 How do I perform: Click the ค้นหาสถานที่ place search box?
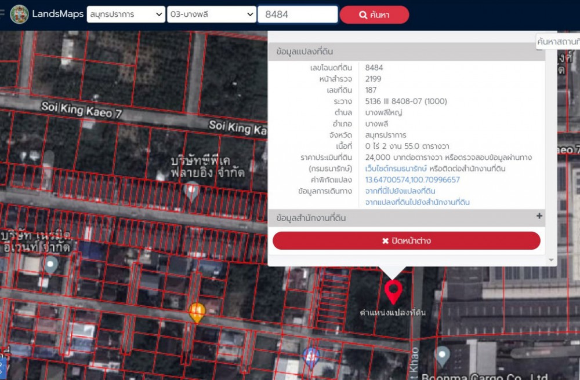click(558, 41)
